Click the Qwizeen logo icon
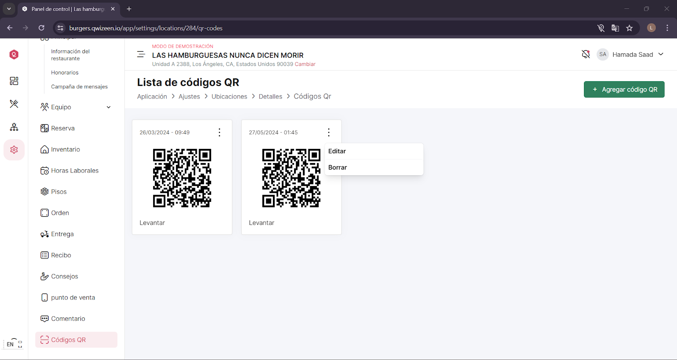The image size is (677, 360). click(x=14, y=55)
